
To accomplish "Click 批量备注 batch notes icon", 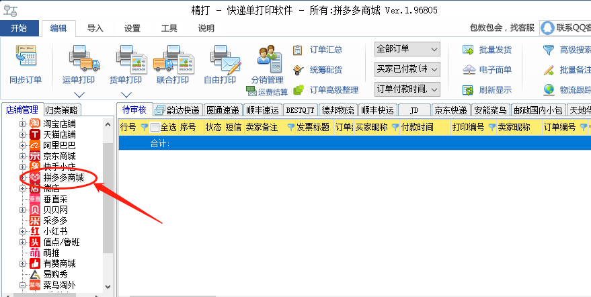I will [549, 70].
